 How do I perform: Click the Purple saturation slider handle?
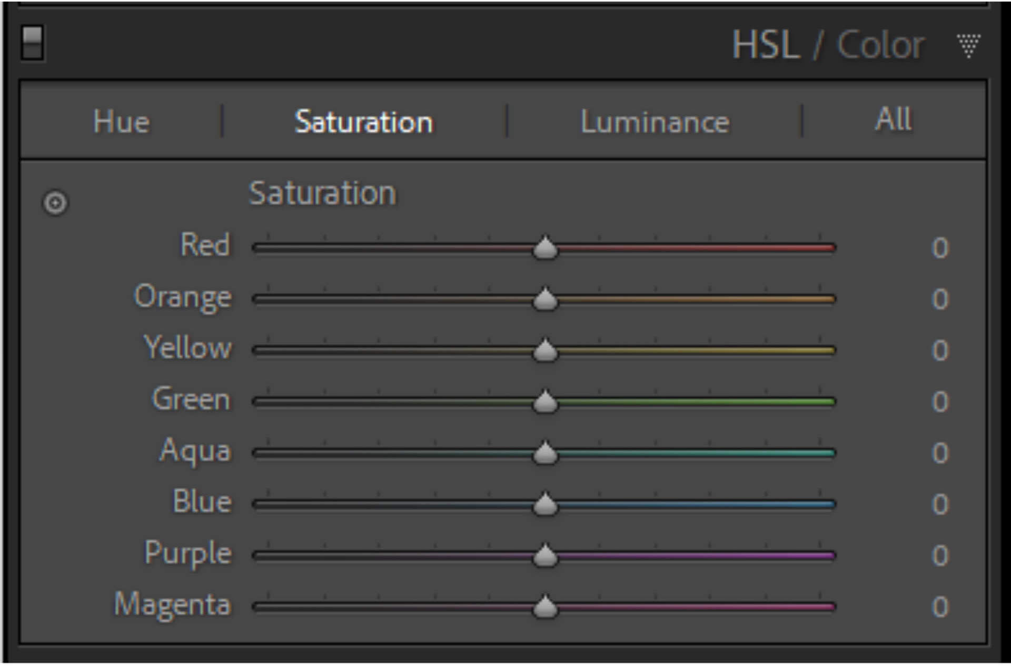pyautogui.click(x=545, y=555)
